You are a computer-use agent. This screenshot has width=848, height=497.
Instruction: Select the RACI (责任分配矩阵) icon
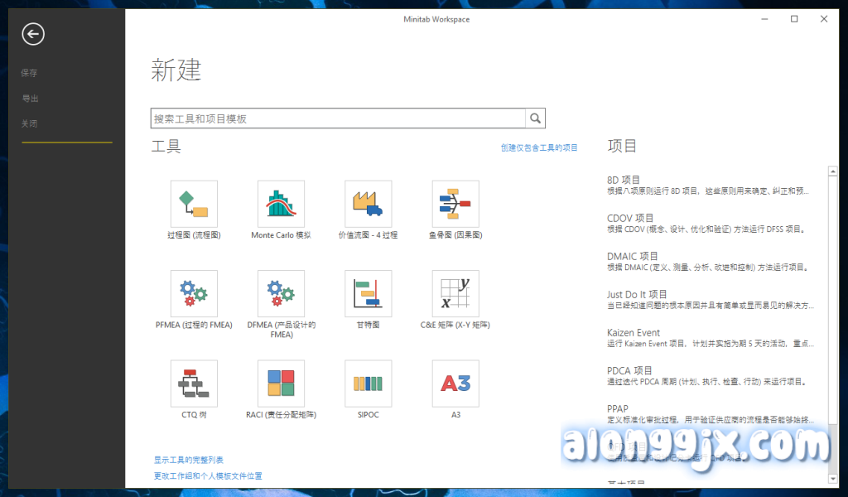pos(281,383)
